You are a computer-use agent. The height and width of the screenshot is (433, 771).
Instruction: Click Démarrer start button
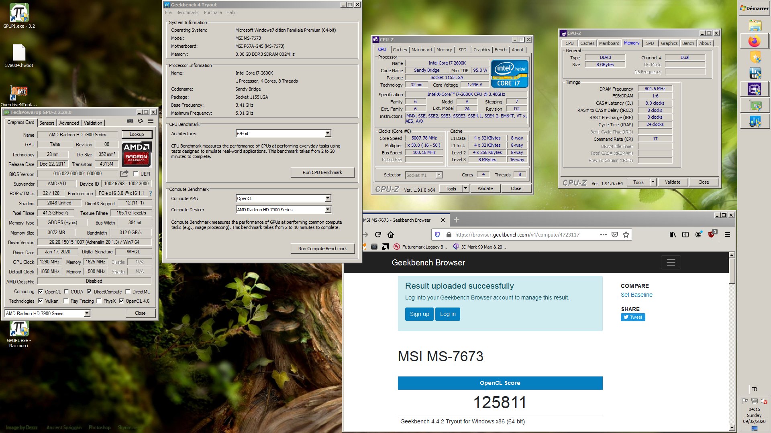pyautogui.click(x=754, y=8)
